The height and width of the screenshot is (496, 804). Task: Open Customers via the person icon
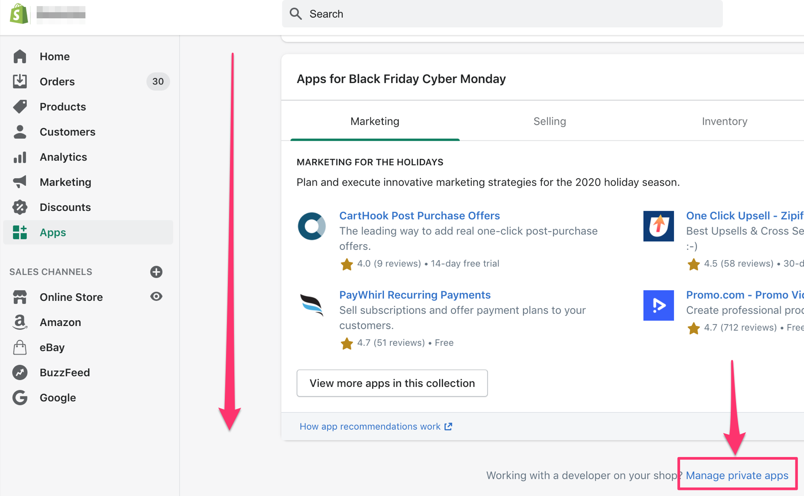click(x=20, y=132)
